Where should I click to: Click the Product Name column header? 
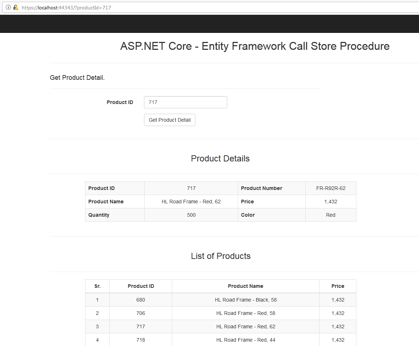click(245, 286)
